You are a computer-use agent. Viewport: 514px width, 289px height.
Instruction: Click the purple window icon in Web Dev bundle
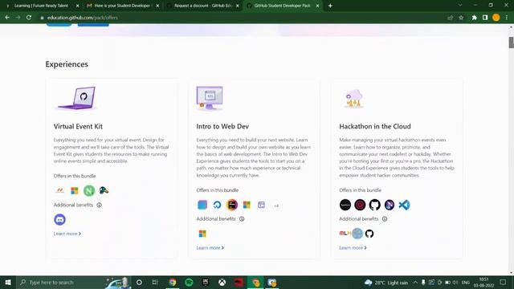261,205
